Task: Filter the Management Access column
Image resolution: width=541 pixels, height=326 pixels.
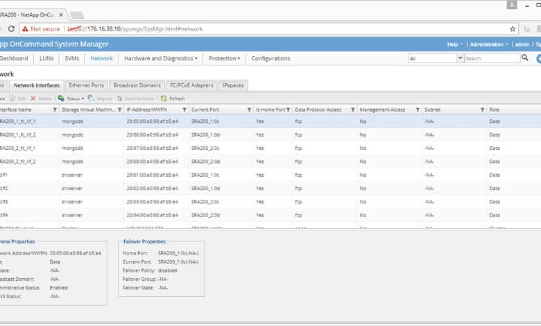Action: point(418,110)
